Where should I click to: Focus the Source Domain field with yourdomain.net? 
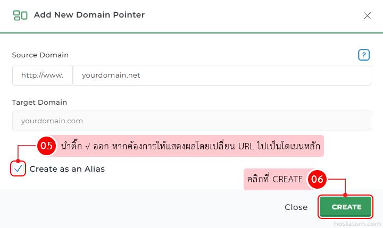(222, 75)
